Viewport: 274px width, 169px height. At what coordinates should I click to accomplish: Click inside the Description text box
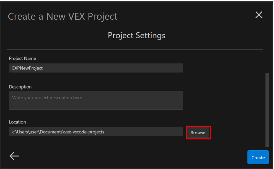(x=96, y=100)
